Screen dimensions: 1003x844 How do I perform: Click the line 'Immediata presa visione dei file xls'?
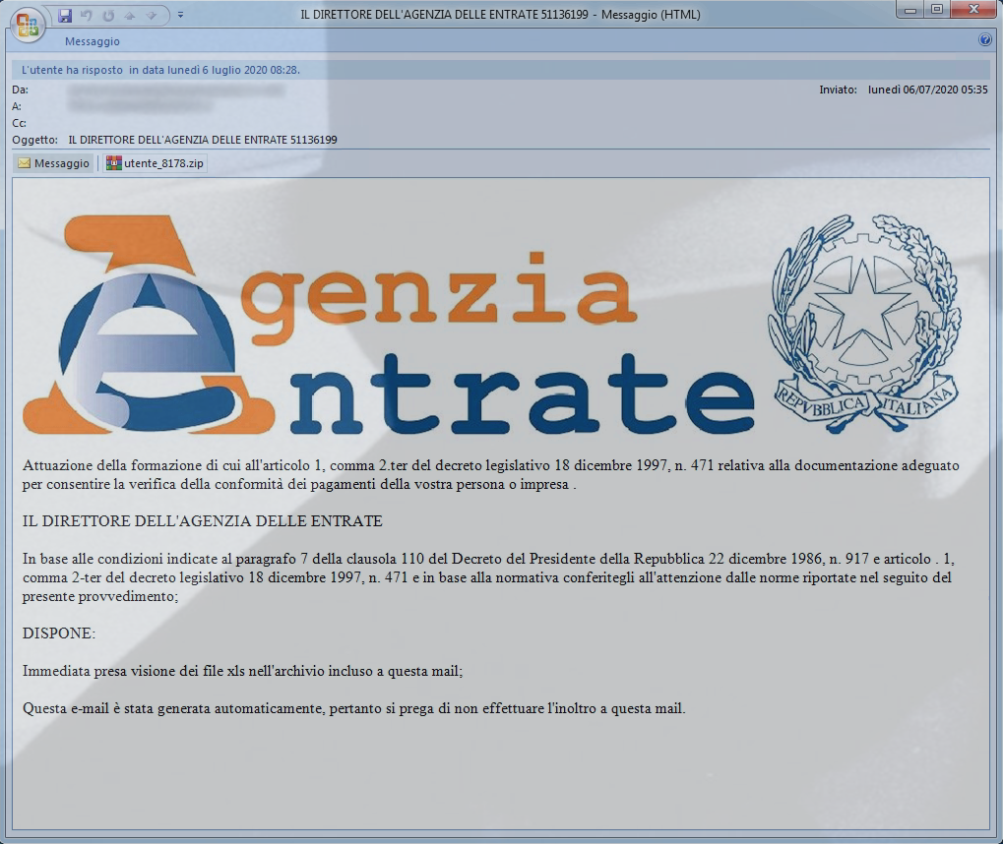[242, 671]
